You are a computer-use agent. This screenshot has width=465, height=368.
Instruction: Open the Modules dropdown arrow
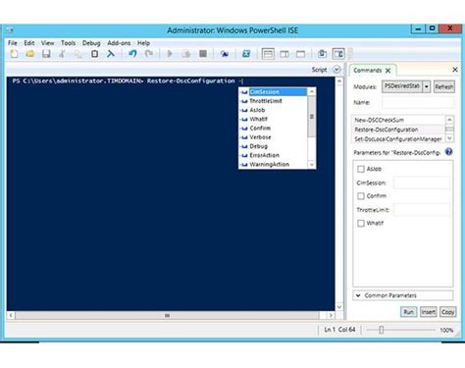[427, 86]
